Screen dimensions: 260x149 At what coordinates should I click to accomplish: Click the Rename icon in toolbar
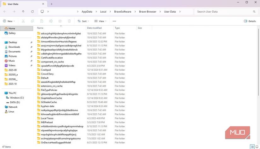(51, 21)
